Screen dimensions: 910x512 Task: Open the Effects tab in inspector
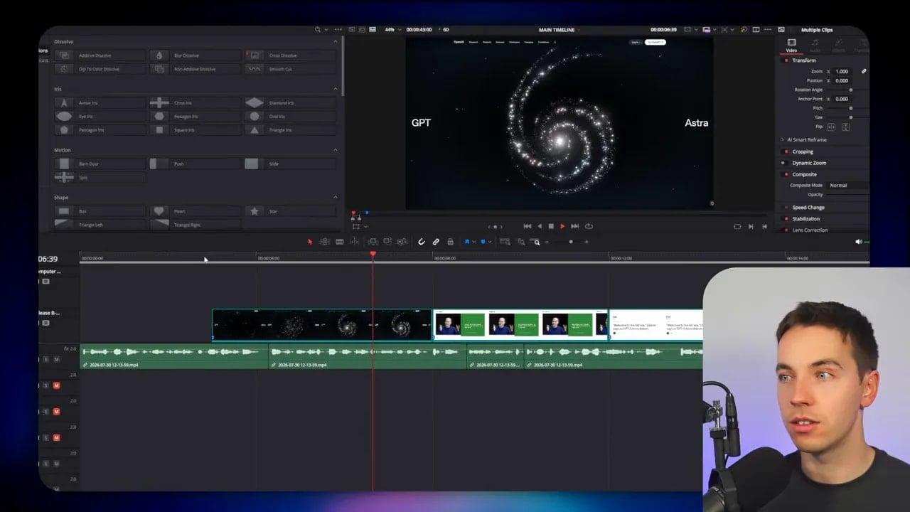tap(838, 46)
